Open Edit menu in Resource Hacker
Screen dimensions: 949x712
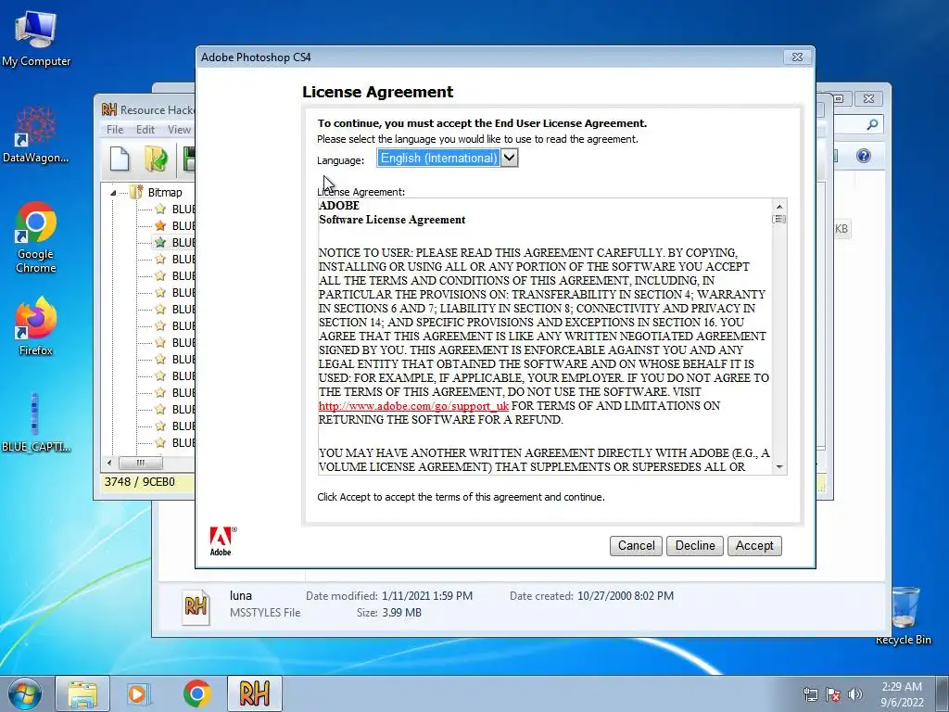pos(146,130)
